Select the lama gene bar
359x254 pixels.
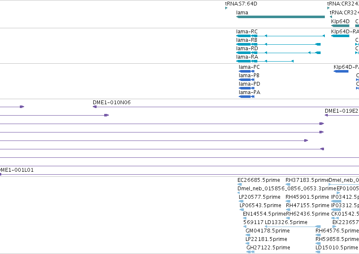click(x=281, y=17)
